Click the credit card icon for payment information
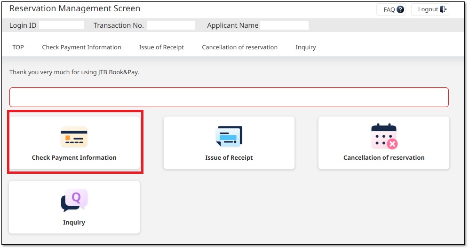The image size is (469, 249). point(74,137)
